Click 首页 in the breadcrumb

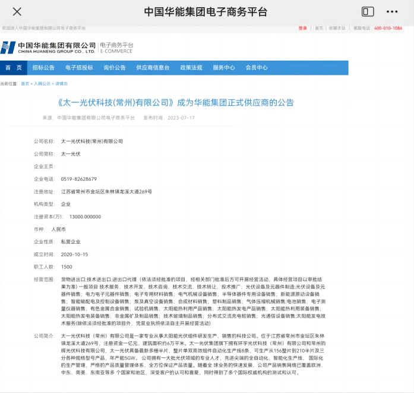pyautogui.click(x=25, y=84)
